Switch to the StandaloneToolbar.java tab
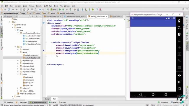Viewport: 189px width, 106px height. [75, 16]
